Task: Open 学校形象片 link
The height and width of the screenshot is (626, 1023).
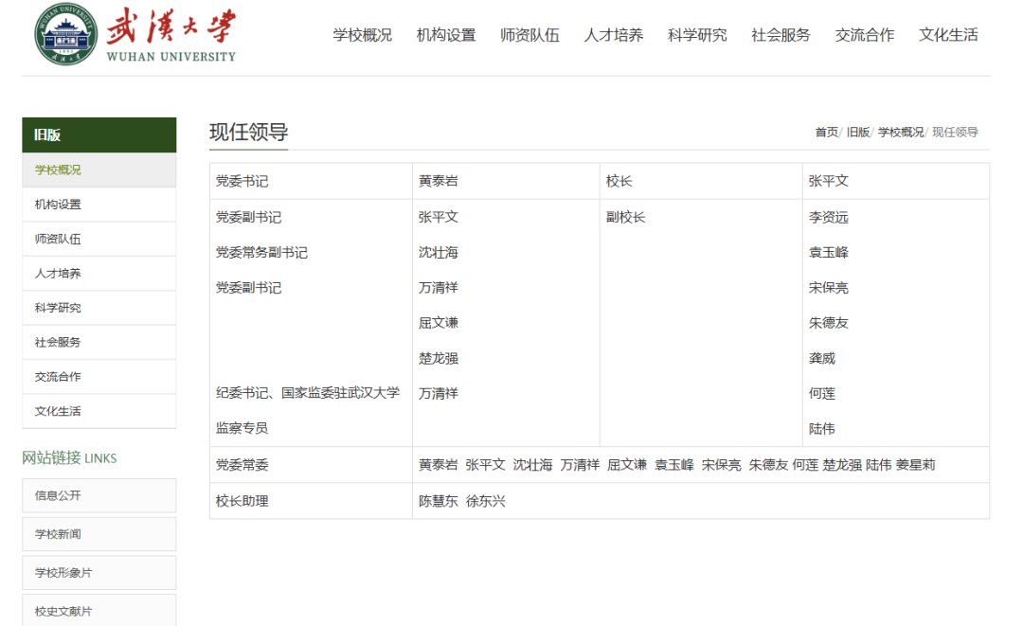Action: (63, 573)
